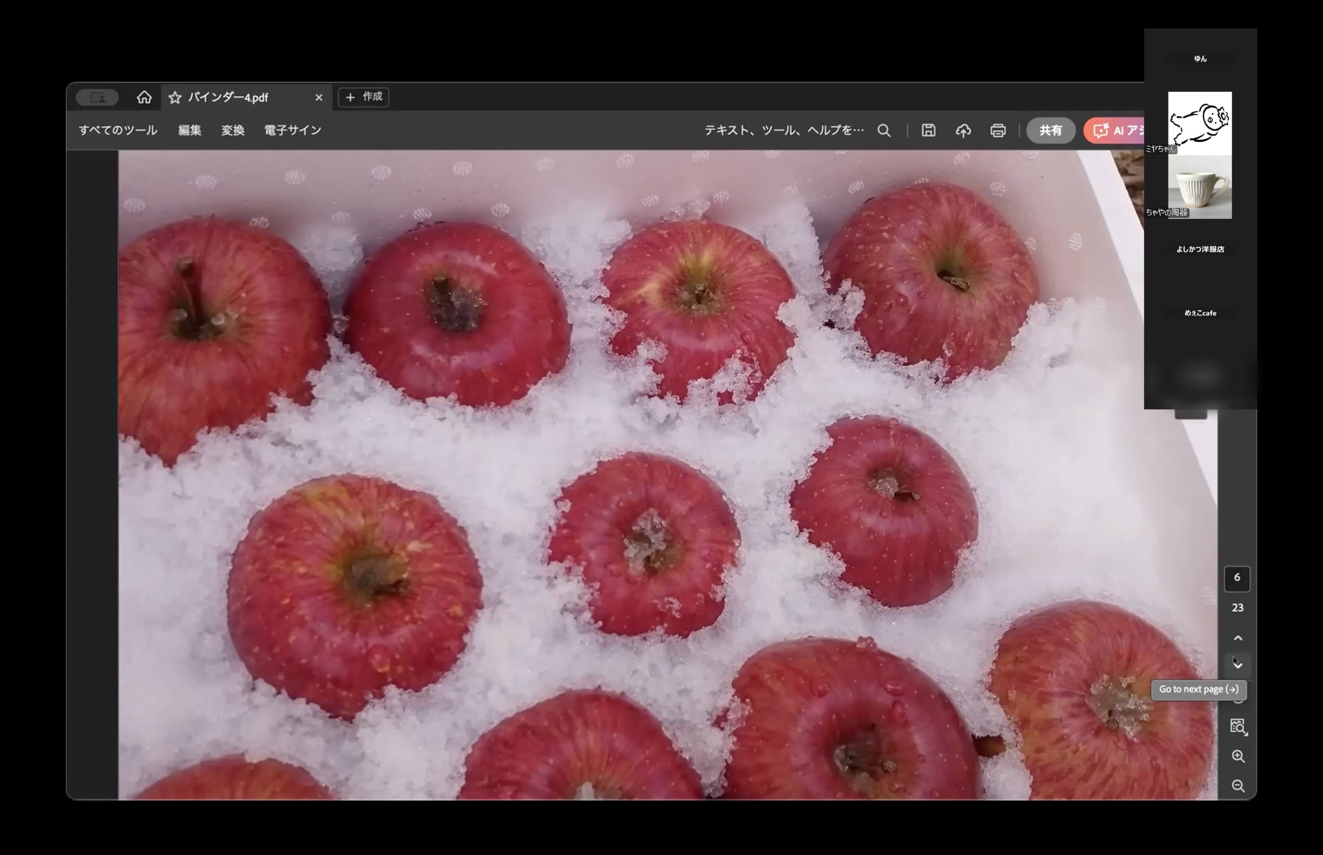Select the 変換 menu item
This screenshot has height=855, width=1323.
point(233,131)
